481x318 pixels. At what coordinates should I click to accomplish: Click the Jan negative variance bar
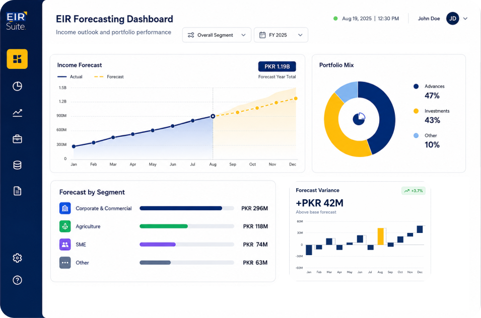pos(309,250)
